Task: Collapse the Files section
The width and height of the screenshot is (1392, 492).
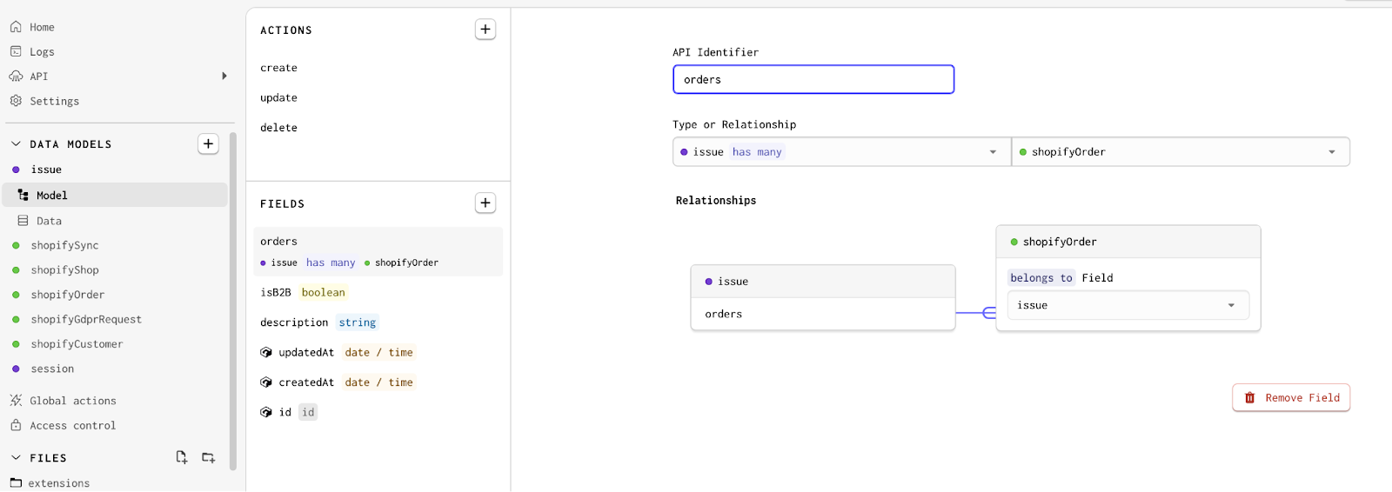Action: point(16,458)
